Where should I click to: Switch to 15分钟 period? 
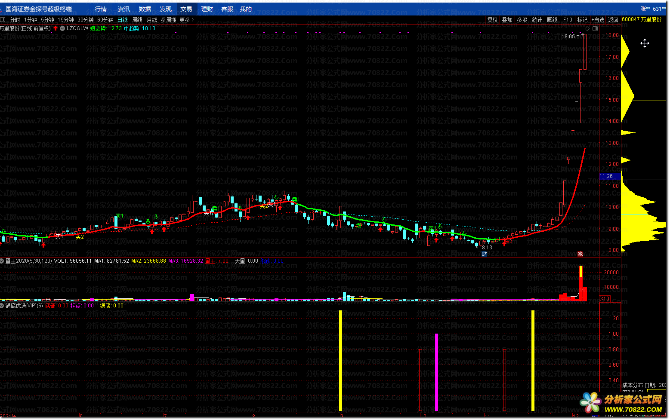(66, 20)
